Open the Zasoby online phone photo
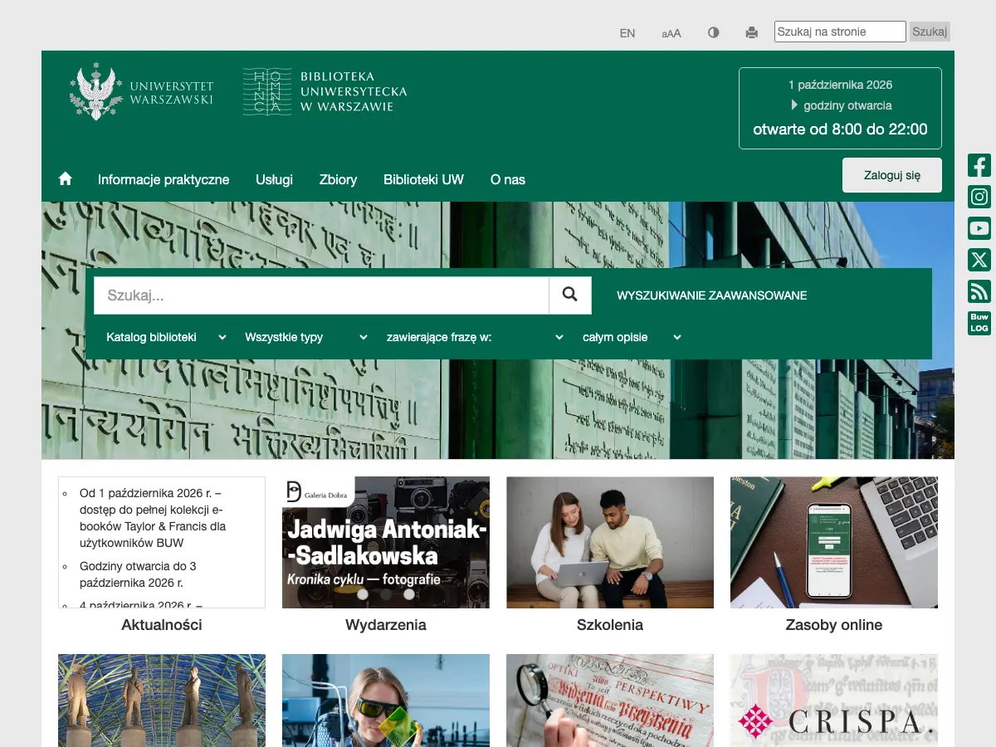This screenshot has width=996, height=747. coord(834,542)
